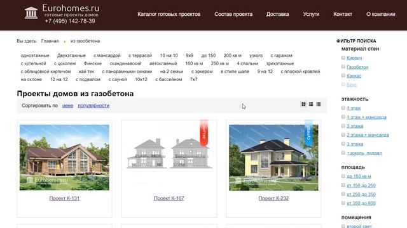
Task: Select the на склоне tag
Action: [31, 80]
